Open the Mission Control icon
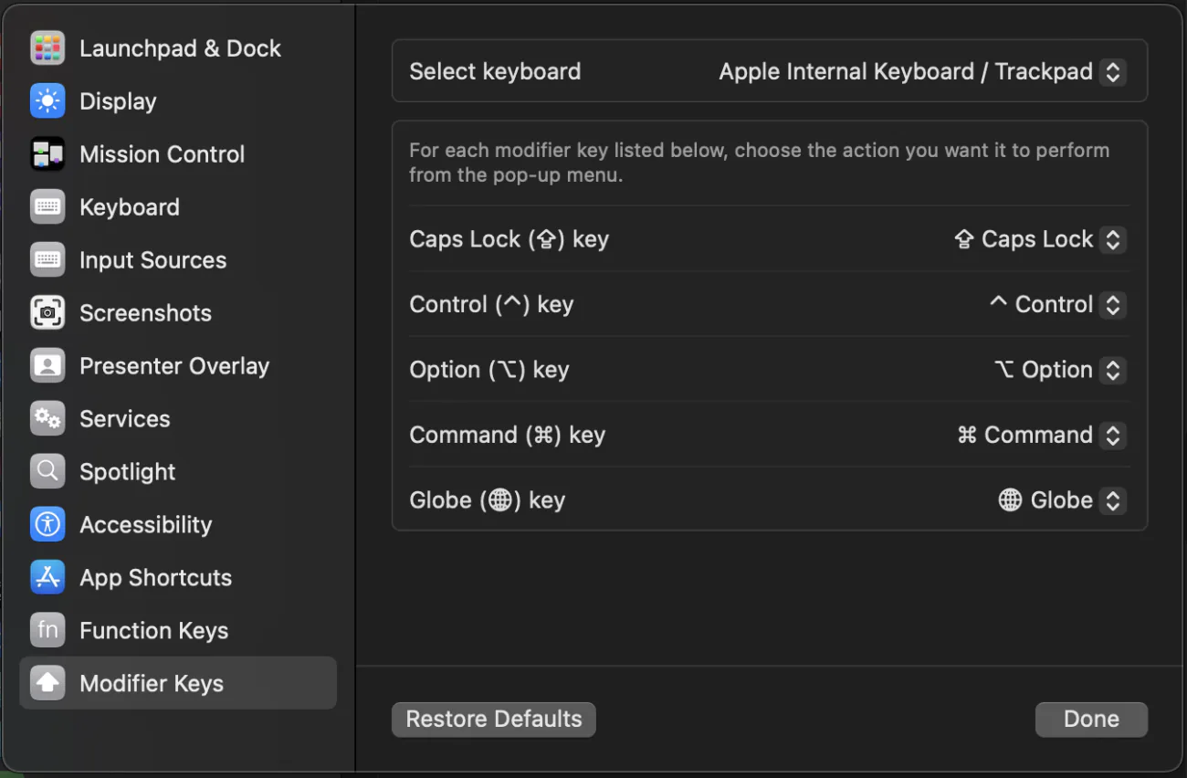The image size is (1187, 778). pos(47,154)
